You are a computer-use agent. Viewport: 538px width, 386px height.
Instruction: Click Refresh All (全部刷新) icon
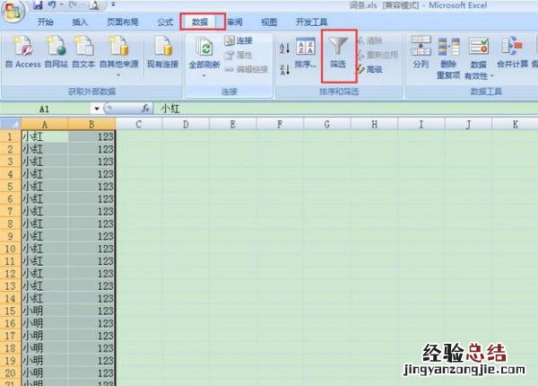pos(204,48)
